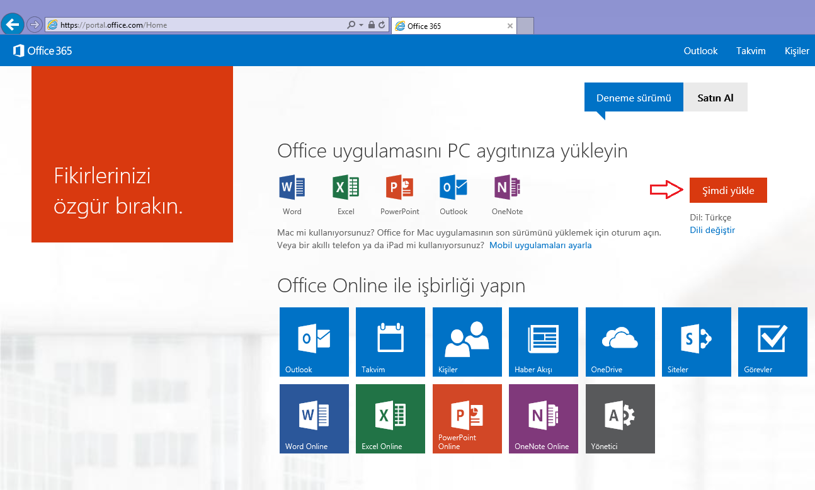Viewport: 815px width, 490px height.
Task: Click the Office 365 logo in header
Action: pos(43,51)
